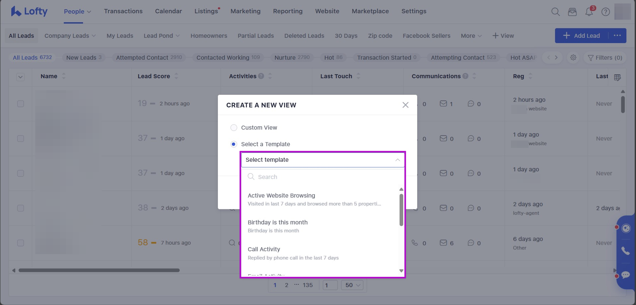Open the 50 per page size dropdown
Image resolution: width=636 pixels, height=305 pixels.
pos(352,285)
